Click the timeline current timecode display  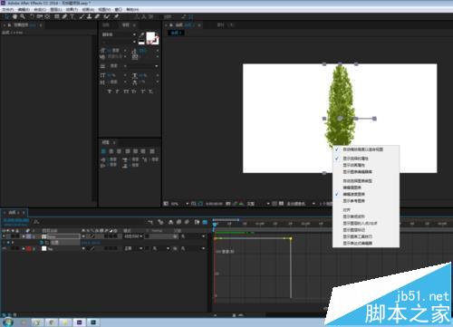click(16, 221)
